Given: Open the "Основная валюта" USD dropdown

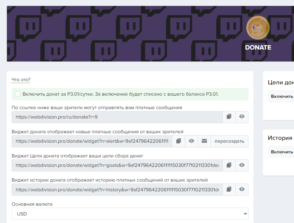Looking at the screenshot, I should click(130, 214).
